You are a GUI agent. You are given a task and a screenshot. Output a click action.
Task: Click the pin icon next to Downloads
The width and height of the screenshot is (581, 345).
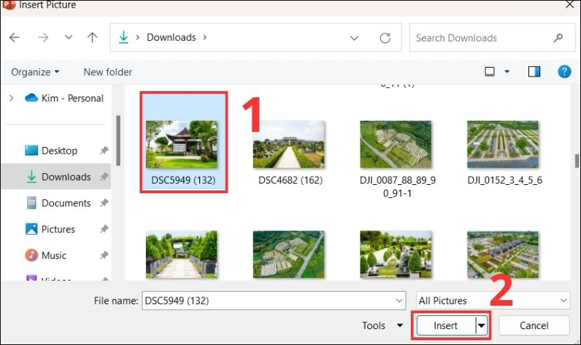coord(104,177)
